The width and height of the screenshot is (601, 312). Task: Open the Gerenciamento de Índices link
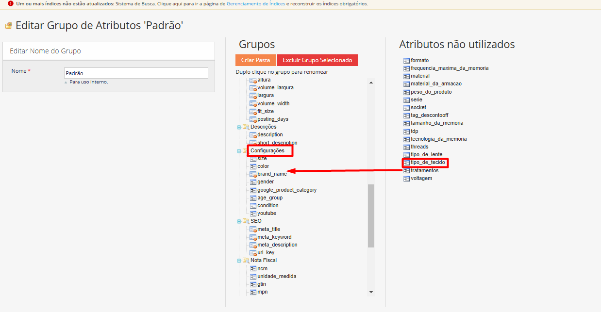coord(256,3)
